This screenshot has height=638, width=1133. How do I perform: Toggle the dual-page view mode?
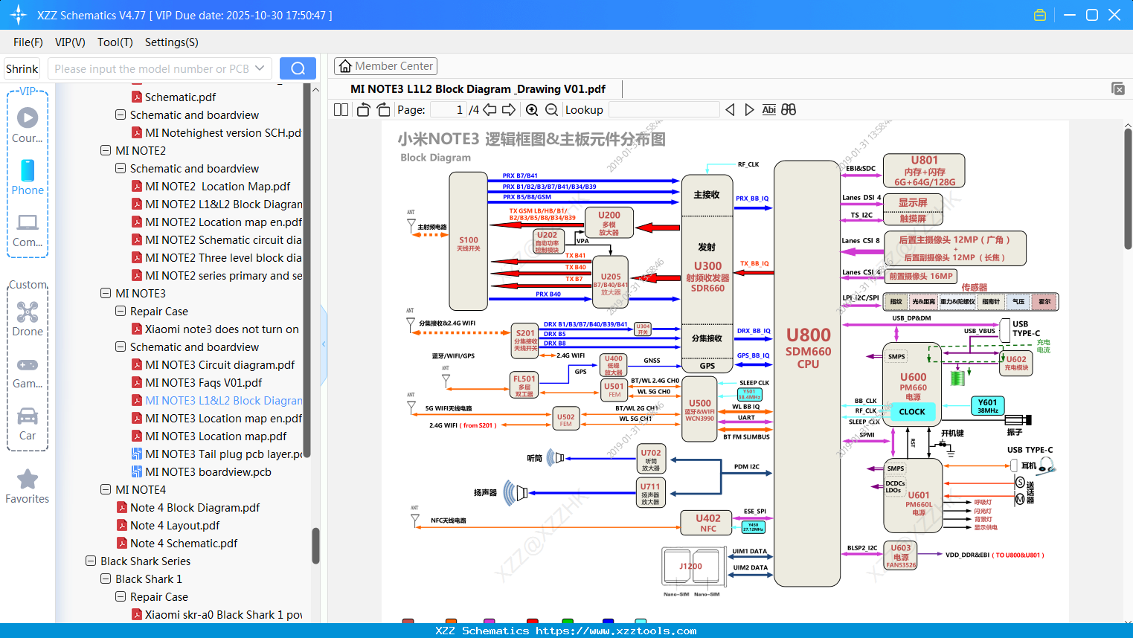(x=340, y=109)
